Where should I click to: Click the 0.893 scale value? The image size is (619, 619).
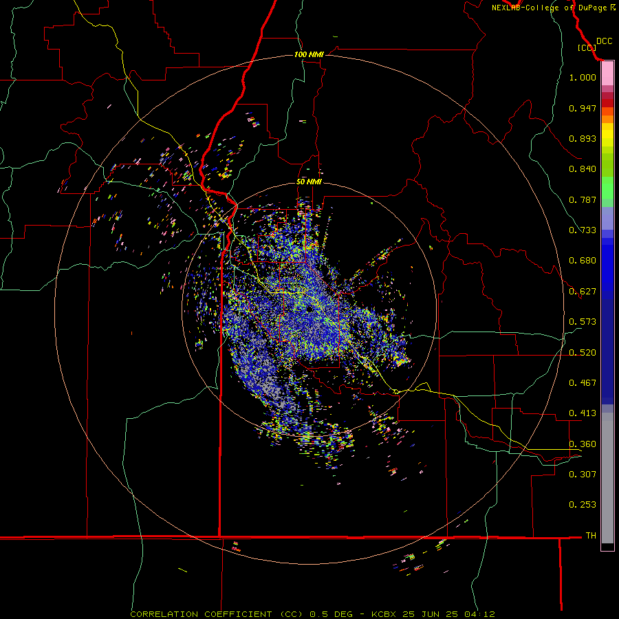click(x=583, y=138)
